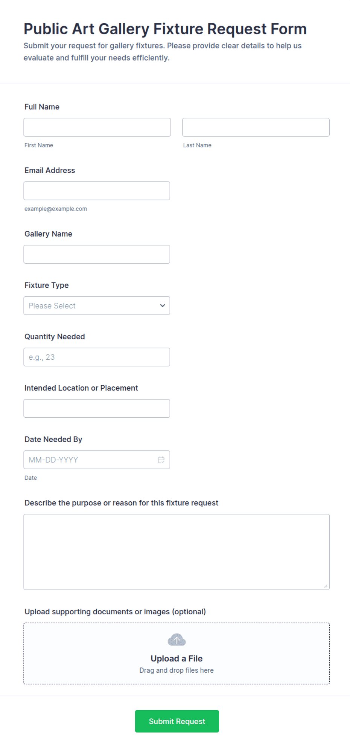Submit the request with the green button
Viewport: 350px width, 751px height.
[x=177, y=721]
